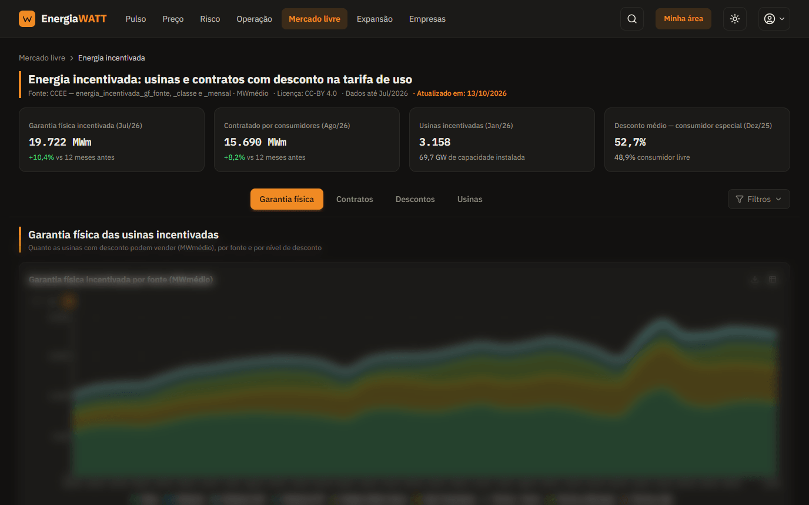Click the 19.722 MWm value

pyautogui.click(x=60, y=142)
